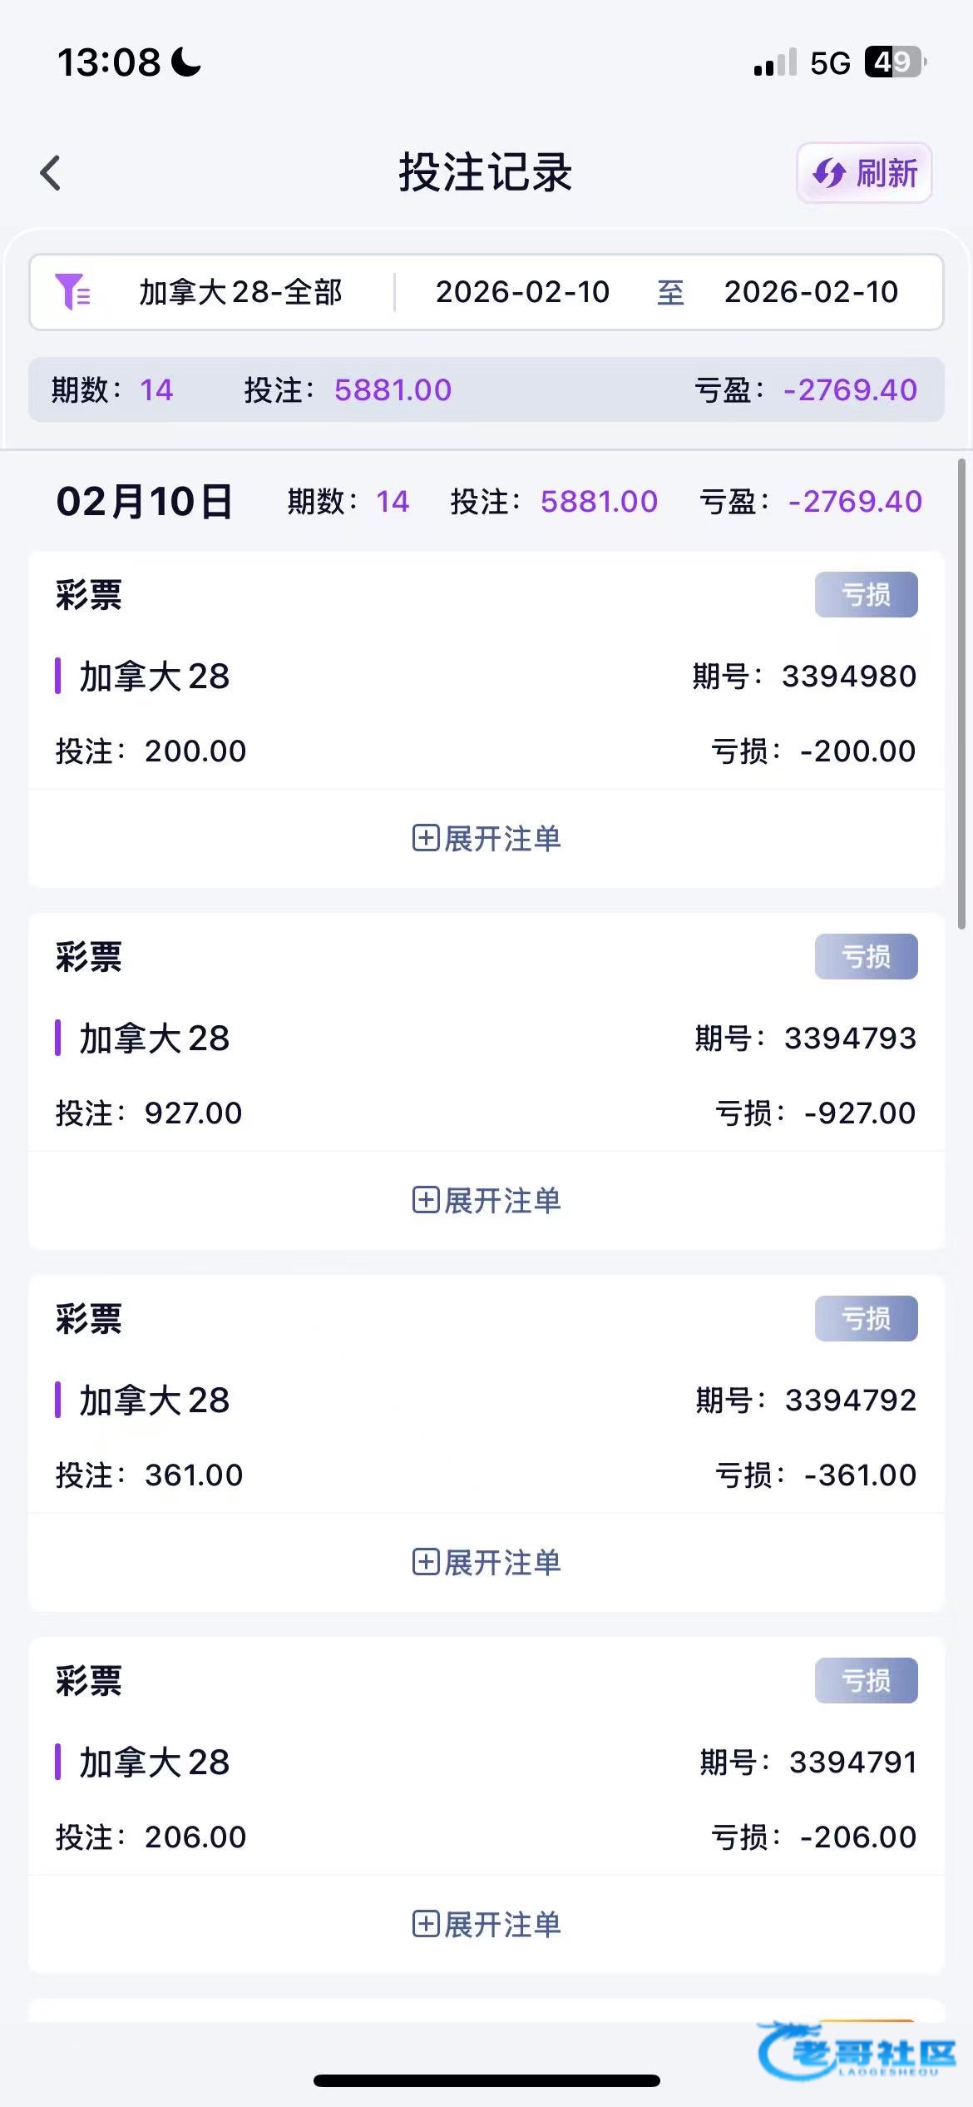Image resolution: width=973 pixels, height=2107 pixels.
Task: Open the 加拿大28-全部 game filter
Action: [240, 292]
